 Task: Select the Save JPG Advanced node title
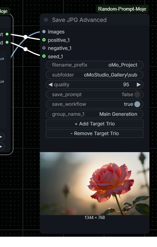79,20
